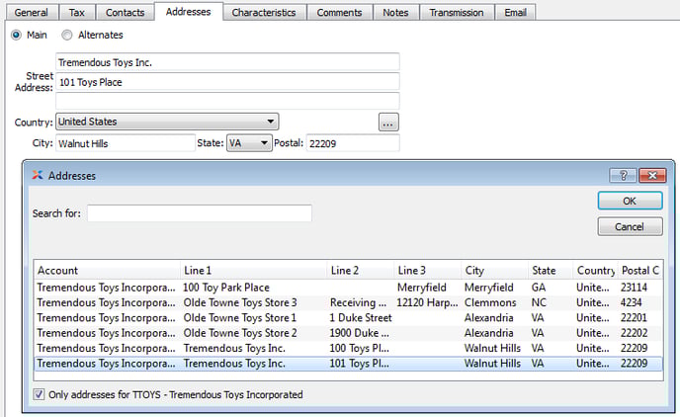
Task: Sort by the State column header
Action: click(x=551, y=270)
